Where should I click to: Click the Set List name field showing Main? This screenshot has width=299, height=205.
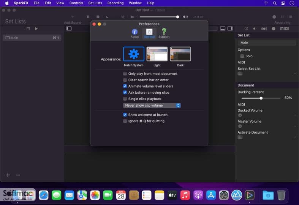(x=267, y=43)
